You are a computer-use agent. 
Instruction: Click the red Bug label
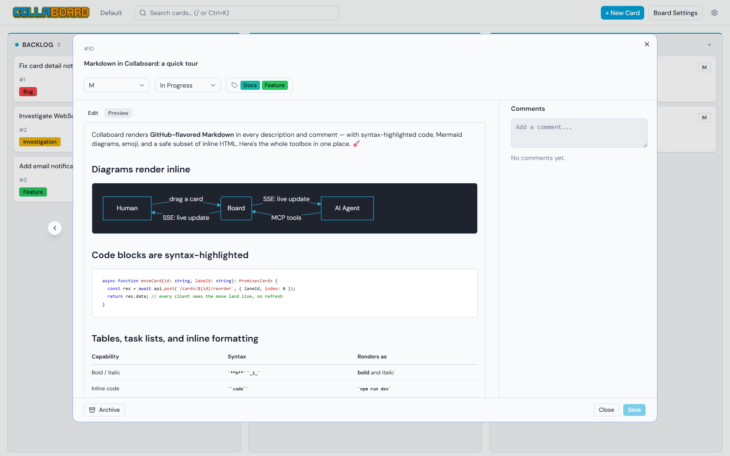[28, 92]
